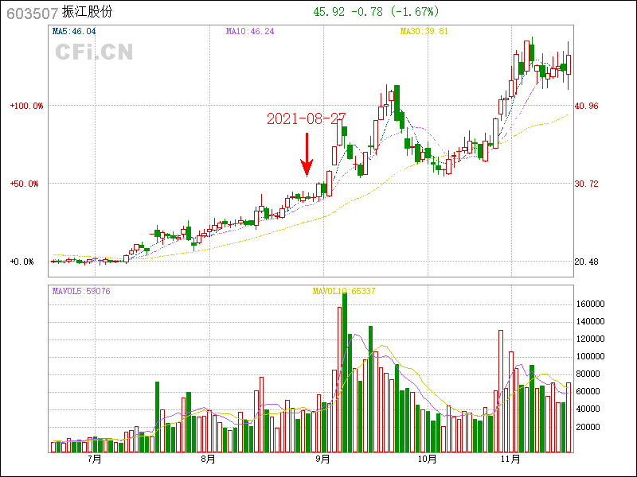Screen dimensions: 637x477
Task: Click the MAVOL5:59076 volume label
Action: (81, 291)
